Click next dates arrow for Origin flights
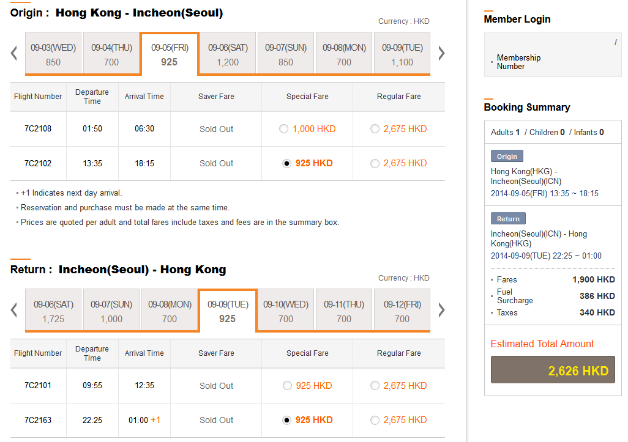The width and height of the screenshot is (628, 442). coord(441,53)
